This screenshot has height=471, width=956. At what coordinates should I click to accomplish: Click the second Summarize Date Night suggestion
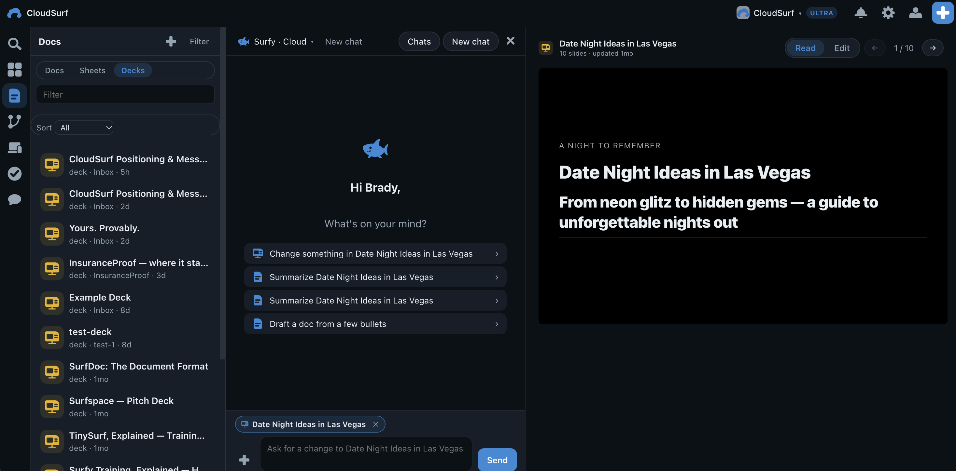click(375, 300)
